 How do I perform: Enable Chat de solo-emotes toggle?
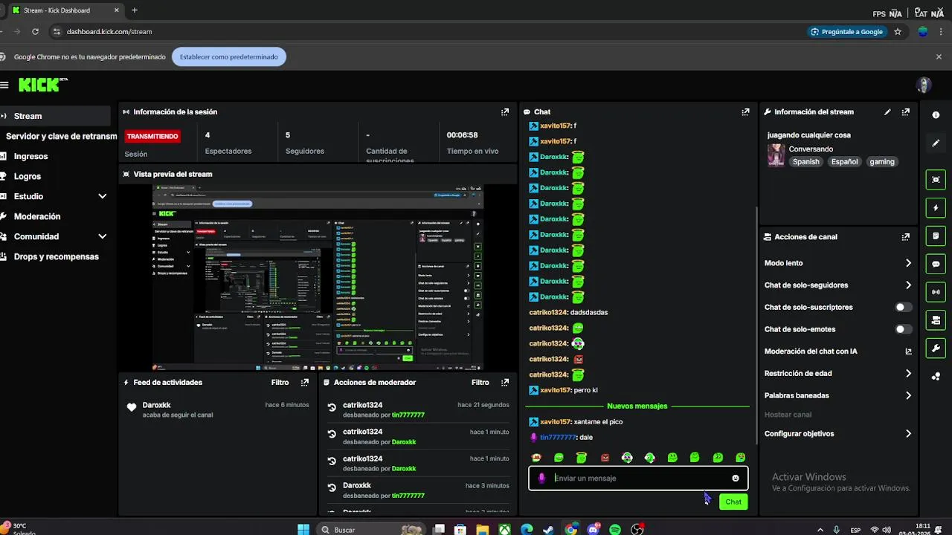pos(903,329)
